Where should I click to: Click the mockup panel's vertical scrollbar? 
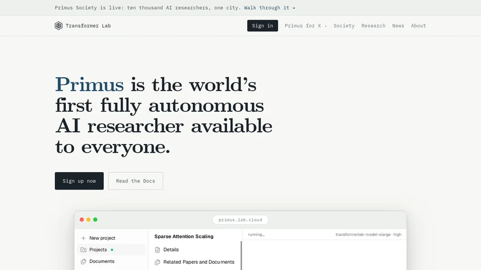click(241, 255)
